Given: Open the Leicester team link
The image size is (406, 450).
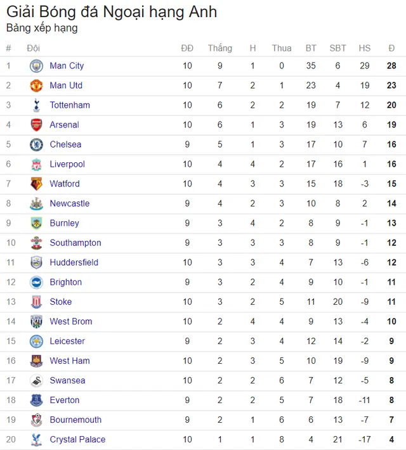Looking at the screenshot, I should pos(67,341).
